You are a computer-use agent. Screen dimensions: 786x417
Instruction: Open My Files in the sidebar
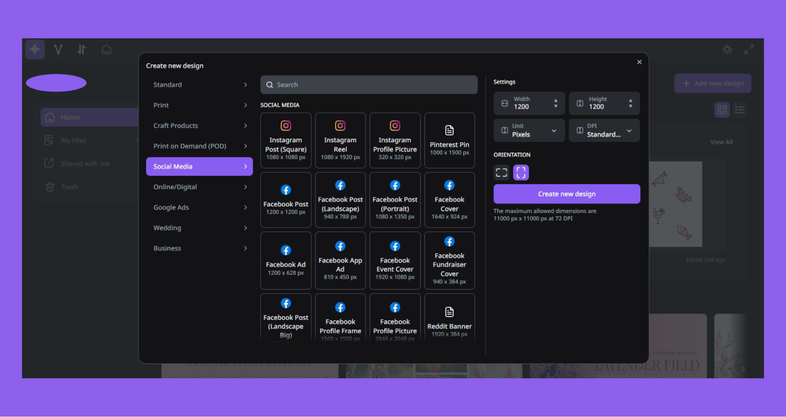90,140
